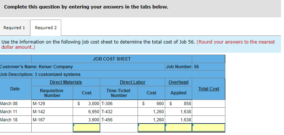Image resolution: width=284 pixels, height=135 pixels.
Task: Click the Total Cost cell for March 11
Action: (209, 112)
